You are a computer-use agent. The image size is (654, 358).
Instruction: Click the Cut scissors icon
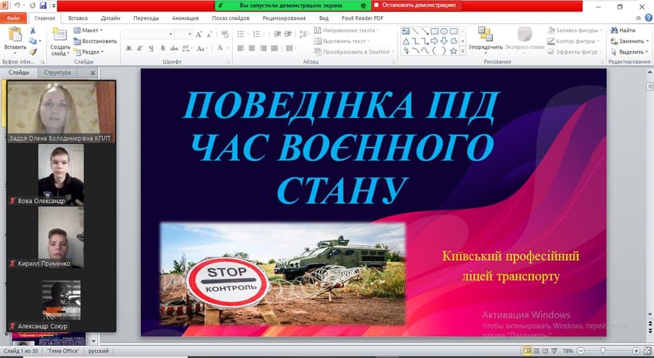33,30
